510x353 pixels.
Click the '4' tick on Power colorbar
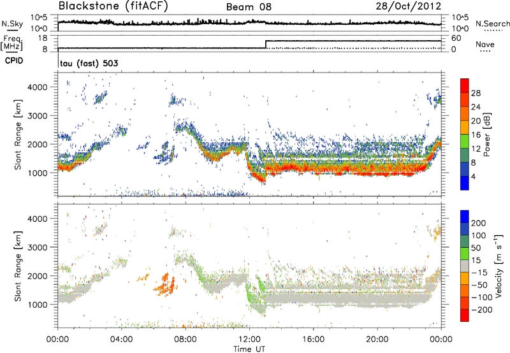point(473,176)
